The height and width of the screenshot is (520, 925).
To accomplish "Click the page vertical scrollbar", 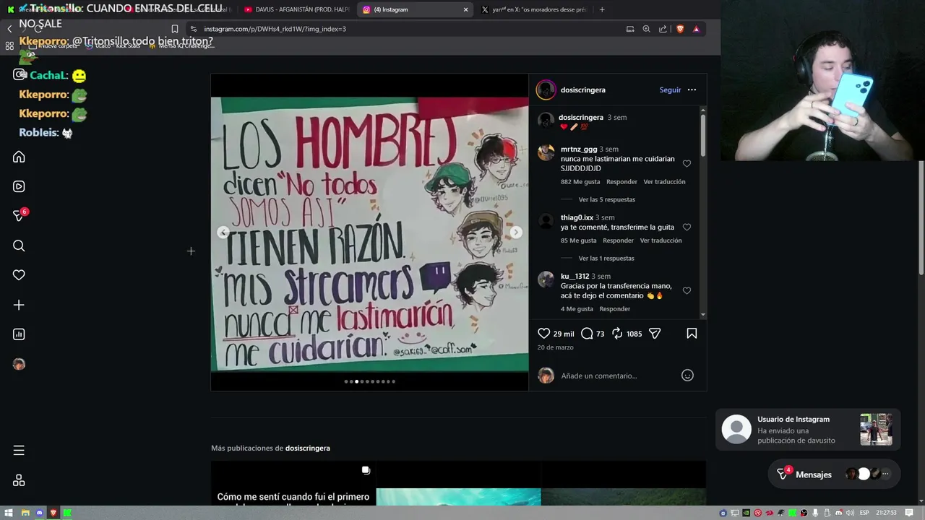I will pyautogui.click(x=921, y=217).
